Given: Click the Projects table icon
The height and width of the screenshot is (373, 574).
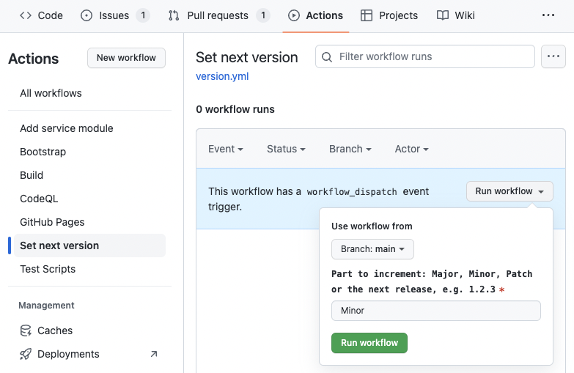Looking at the screenshot, I should (x=367, y=15).
